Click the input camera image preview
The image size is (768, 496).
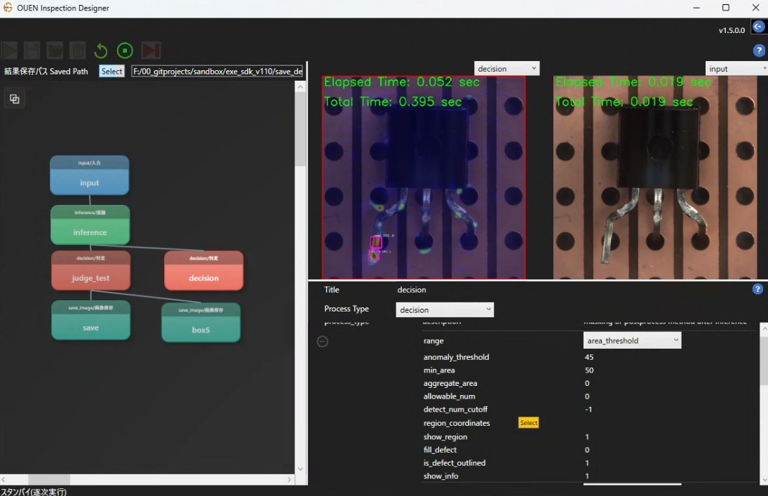coord(655,177)
